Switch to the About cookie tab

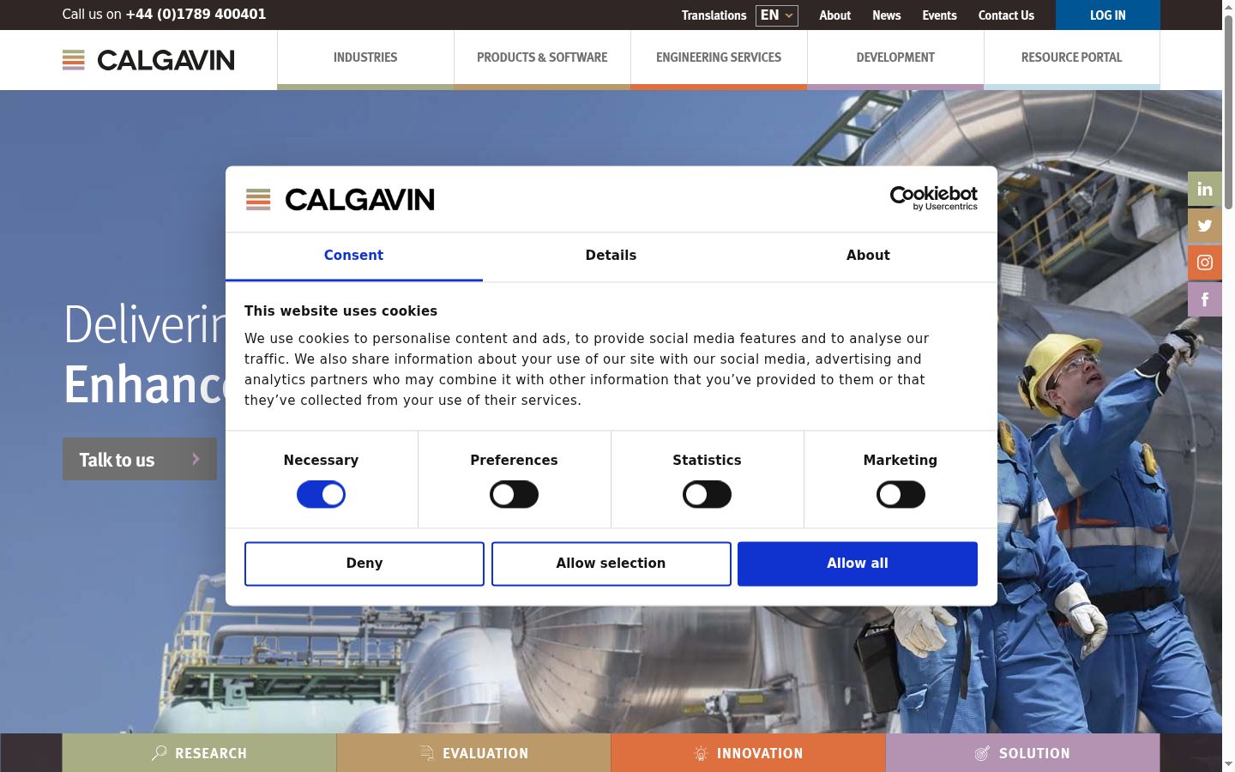point(868,256)
